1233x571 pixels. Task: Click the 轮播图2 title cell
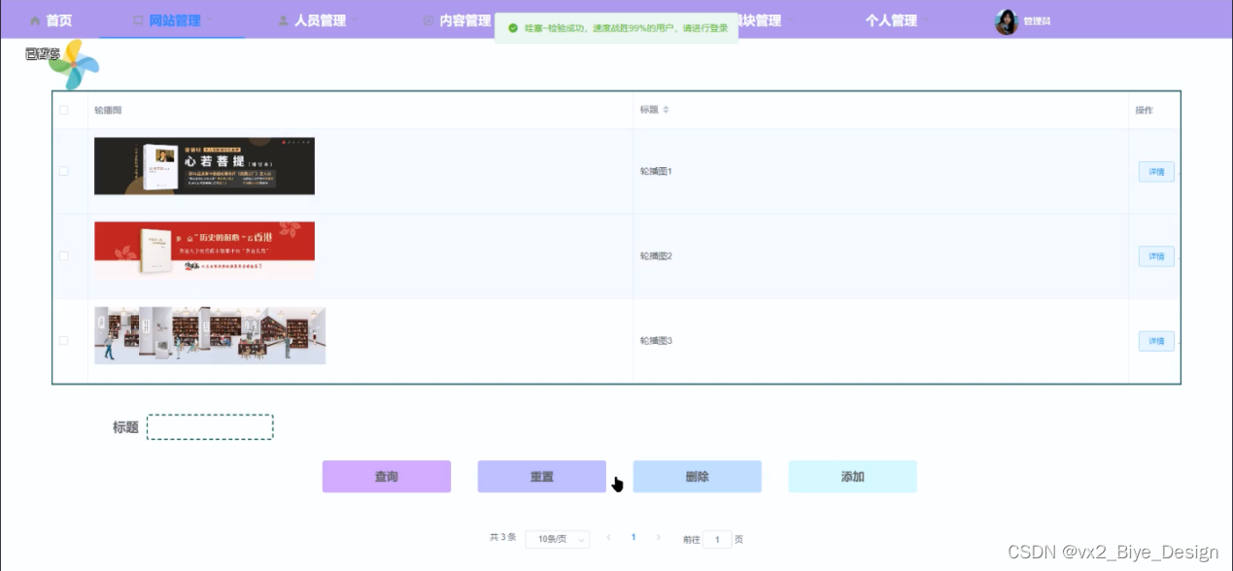point(656,256)
